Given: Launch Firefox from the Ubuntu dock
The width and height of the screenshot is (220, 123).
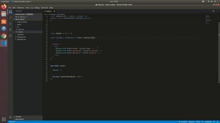Looking at the screenshot, I should [4, 7].
